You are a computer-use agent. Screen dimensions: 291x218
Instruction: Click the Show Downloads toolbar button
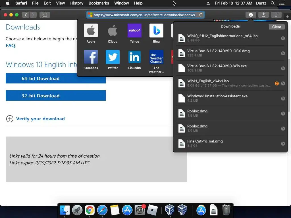click(251, 15)
